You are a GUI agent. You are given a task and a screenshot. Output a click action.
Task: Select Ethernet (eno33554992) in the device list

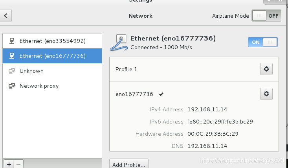(52, 41)
